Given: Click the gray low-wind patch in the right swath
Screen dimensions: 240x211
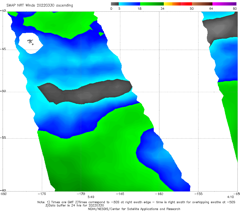Looking at the screenshot, I should [221, 29].
